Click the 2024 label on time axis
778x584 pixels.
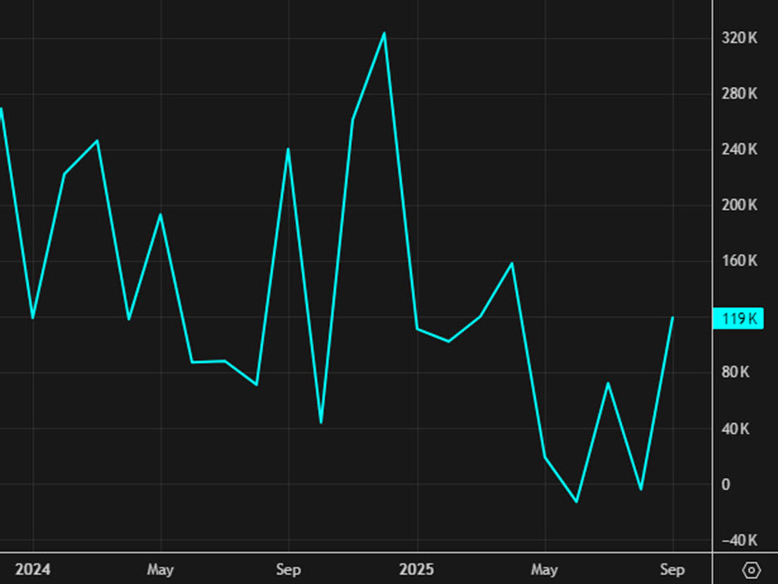click(32, 569)
